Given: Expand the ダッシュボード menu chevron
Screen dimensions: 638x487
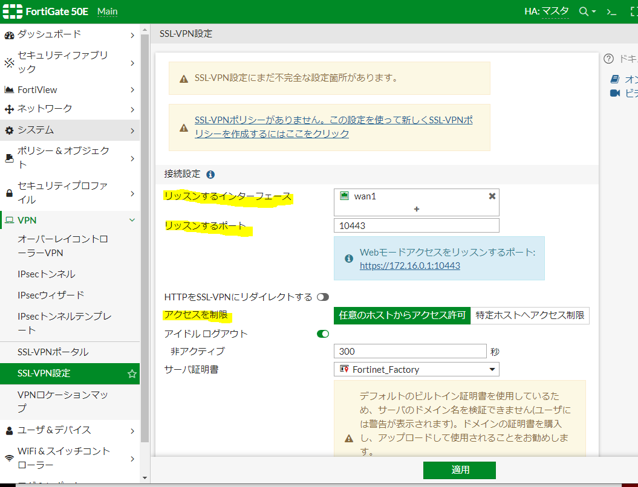Looking at the screenshot, I should [x=132, y=36].
